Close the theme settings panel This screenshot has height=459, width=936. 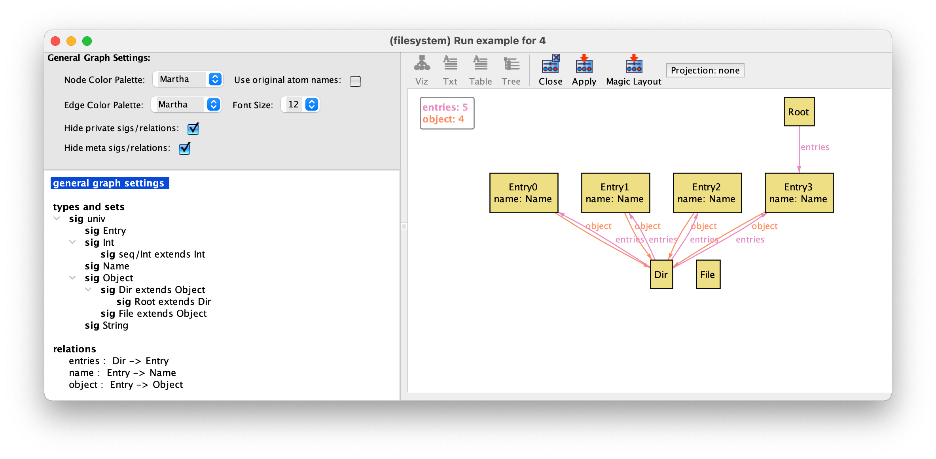click(550, 71)
